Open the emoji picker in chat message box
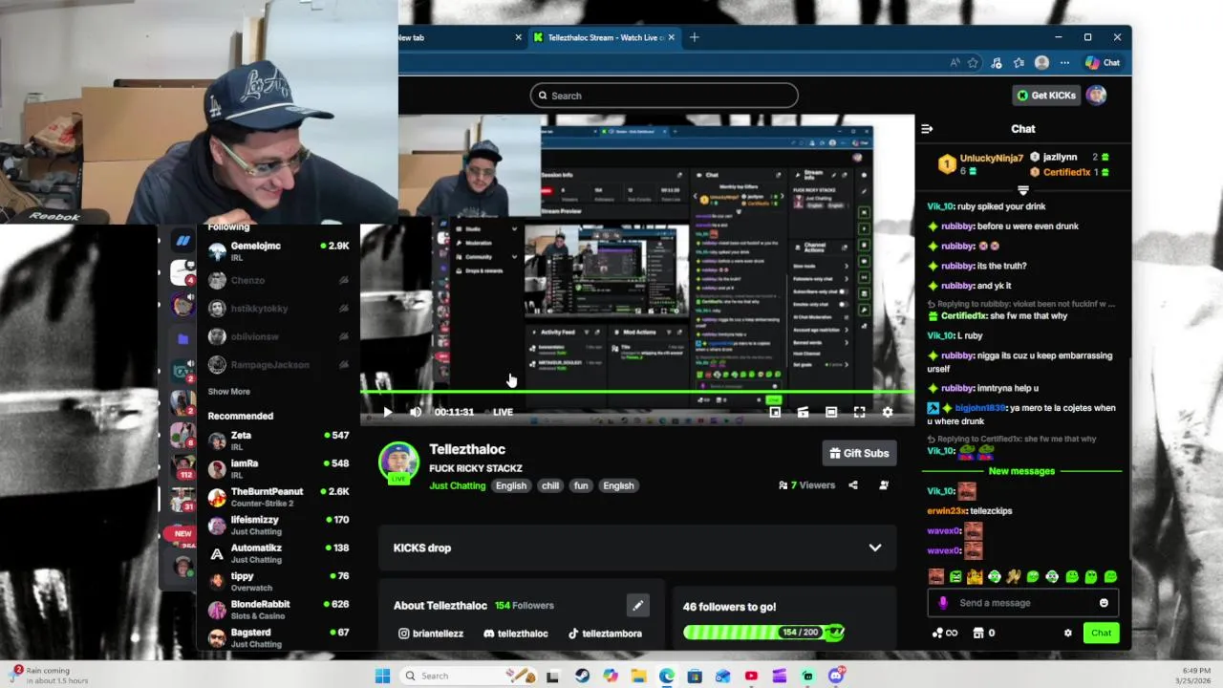1223x688 pixels. 1104,603
